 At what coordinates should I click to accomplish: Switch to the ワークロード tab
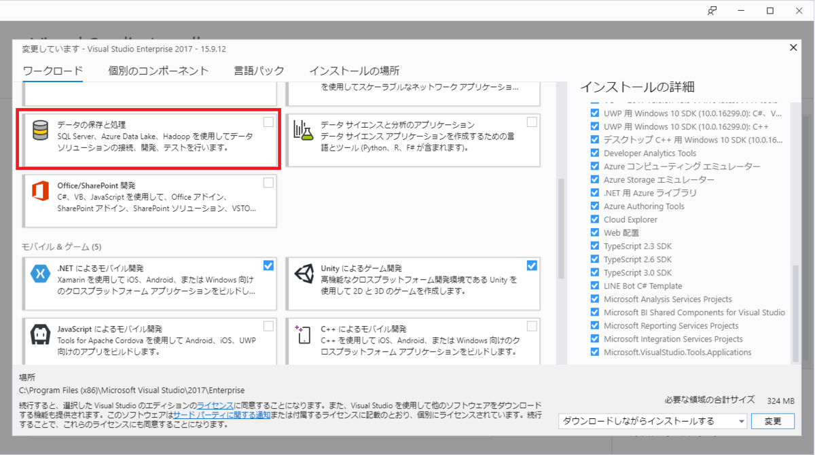[53, 71]
